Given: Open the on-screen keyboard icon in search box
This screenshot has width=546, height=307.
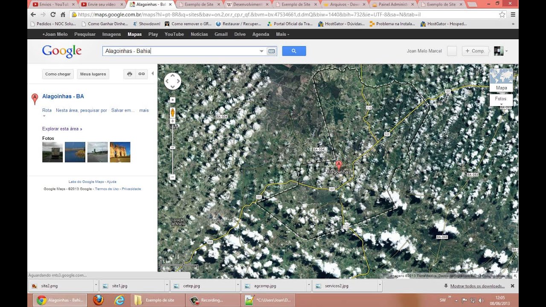Looking at the screenshot, I should (271, 51).
